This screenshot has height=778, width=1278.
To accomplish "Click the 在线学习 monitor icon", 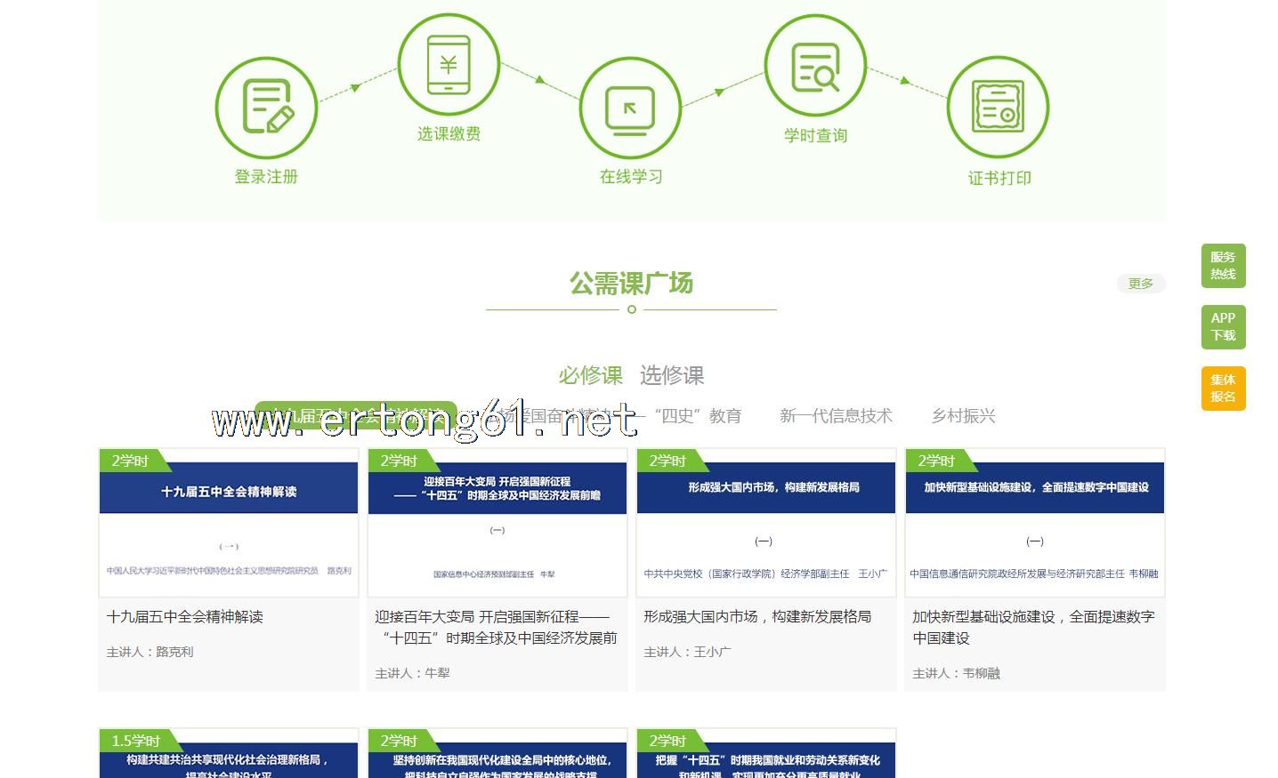I will pyautogui.click(x=630, y=109).
